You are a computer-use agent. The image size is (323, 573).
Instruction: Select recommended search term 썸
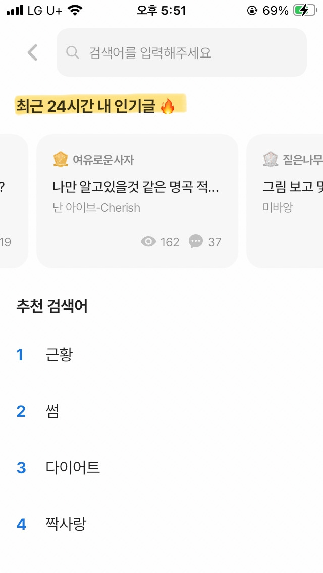click(x=52, y=411)
